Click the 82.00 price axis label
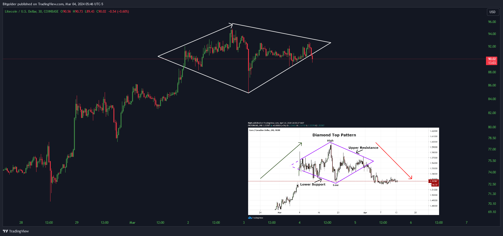 492,113
